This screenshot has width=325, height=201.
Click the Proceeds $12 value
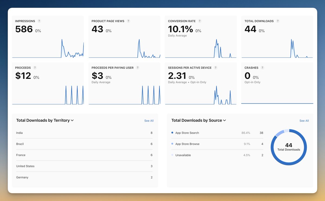pos(23,76)
